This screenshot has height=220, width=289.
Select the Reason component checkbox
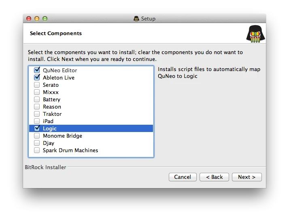(37, 107)
